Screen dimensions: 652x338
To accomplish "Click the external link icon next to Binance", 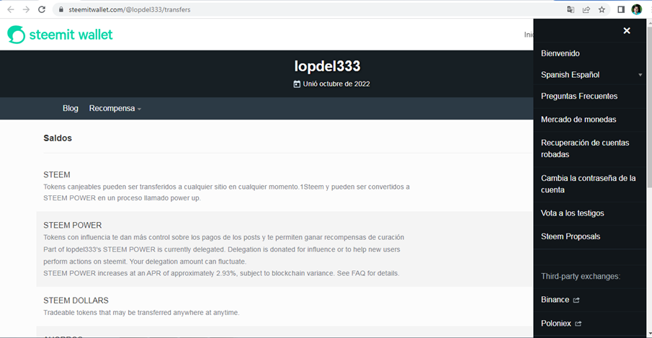I will tap(576, 301).
